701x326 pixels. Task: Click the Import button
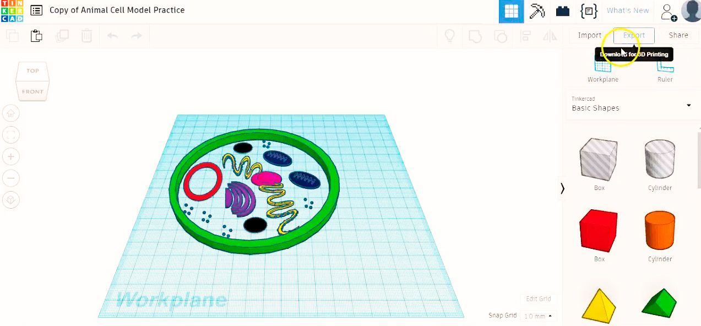(589, 35)
